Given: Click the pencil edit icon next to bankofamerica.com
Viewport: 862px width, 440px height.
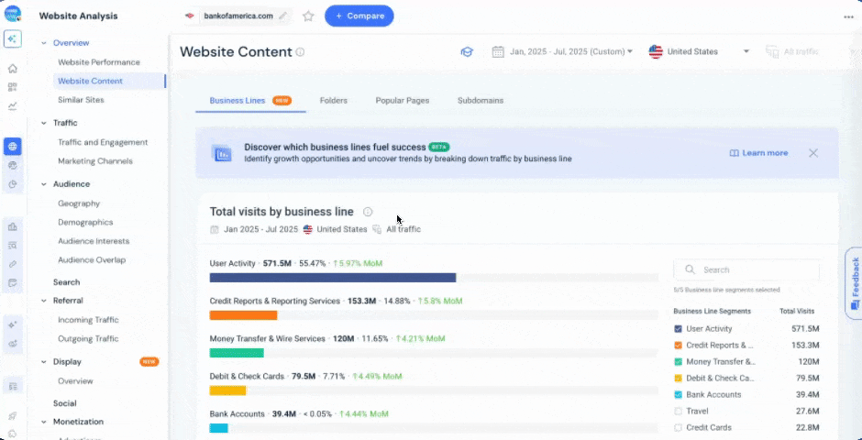Looking at the screenshot, I should pyautogui.click(x=282, y=16).
